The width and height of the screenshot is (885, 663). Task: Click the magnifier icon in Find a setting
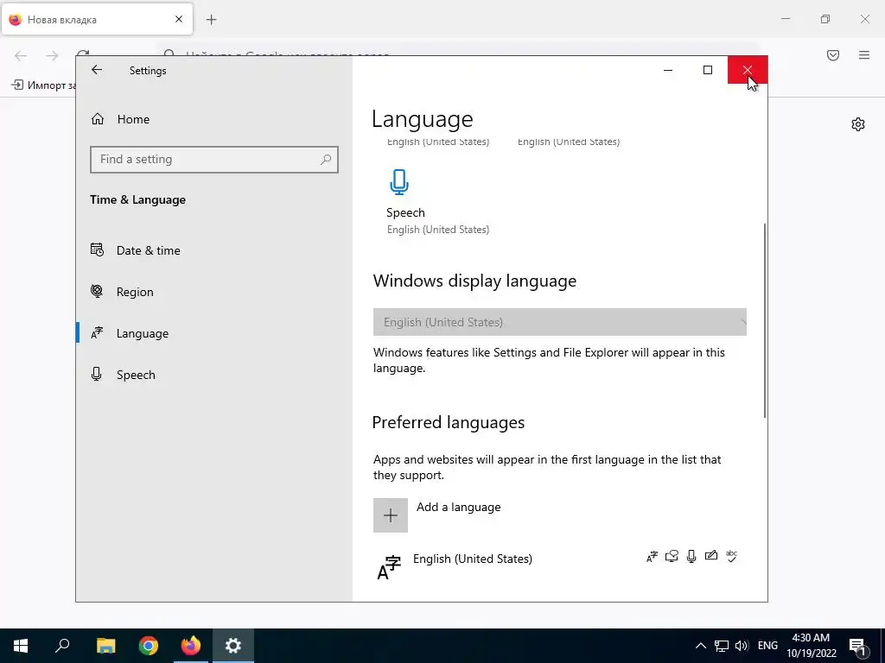326,160
